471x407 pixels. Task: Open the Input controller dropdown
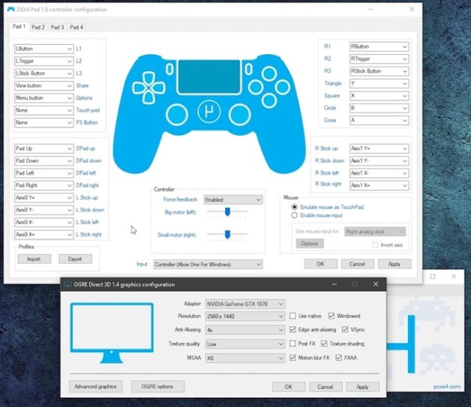208,265
